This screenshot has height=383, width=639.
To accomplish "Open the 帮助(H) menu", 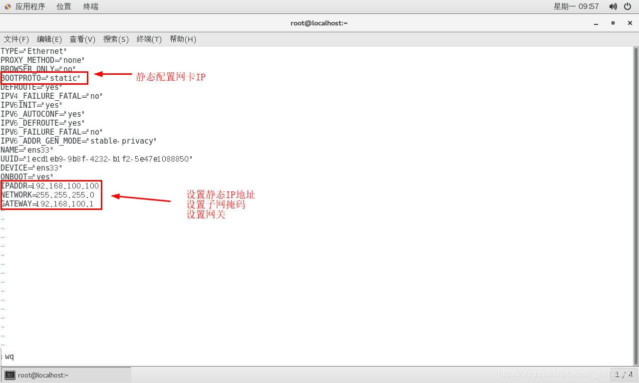I will pyautogui.click(x=183, y=39).
